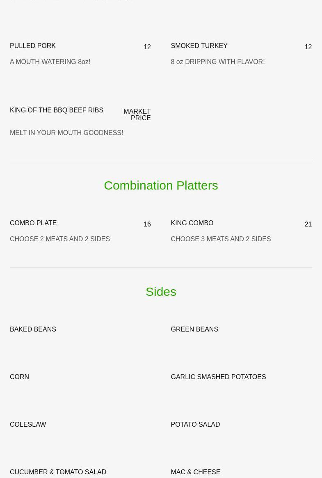Click the "Melt in your mouth goodness" description
Screen dimensions: 322x478
point(66,133)
